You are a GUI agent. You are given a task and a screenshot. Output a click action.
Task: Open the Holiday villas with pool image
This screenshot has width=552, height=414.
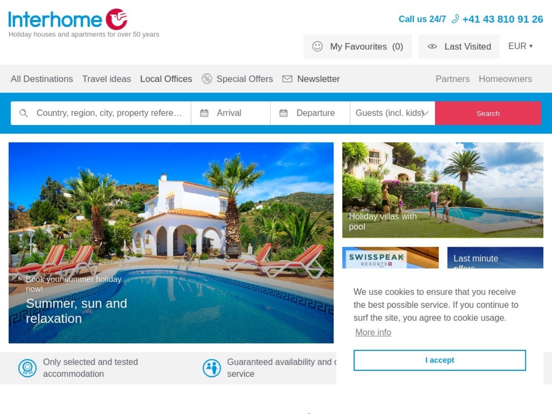(443, 190)
